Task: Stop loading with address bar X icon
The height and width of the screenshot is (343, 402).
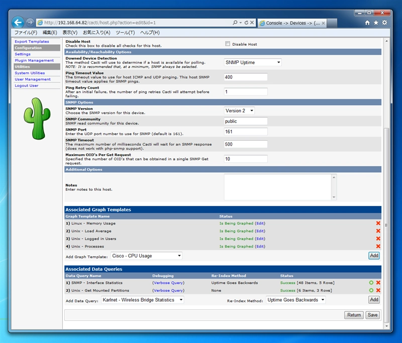Action: click(x=252, y=23)
